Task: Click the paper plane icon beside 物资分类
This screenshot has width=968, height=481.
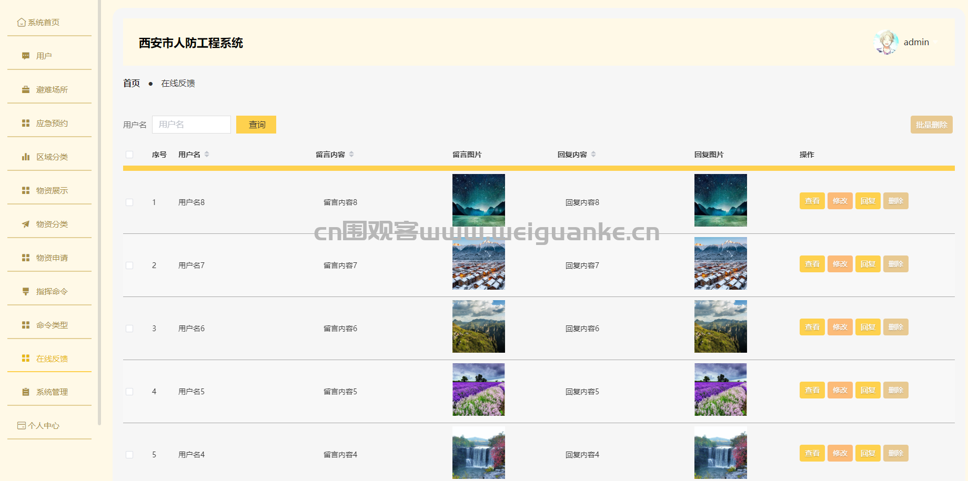Action: 25,224
